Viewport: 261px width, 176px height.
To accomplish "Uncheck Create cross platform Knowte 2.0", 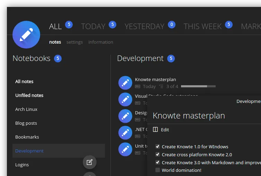I will (157, 155).
